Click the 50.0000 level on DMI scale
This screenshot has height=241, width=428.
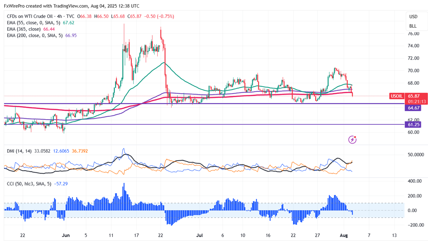coord(416,154)
